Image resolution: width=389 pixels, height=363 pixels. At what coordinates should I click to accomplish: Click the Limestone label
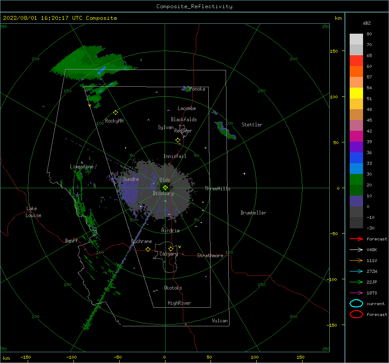click(82, 167)
